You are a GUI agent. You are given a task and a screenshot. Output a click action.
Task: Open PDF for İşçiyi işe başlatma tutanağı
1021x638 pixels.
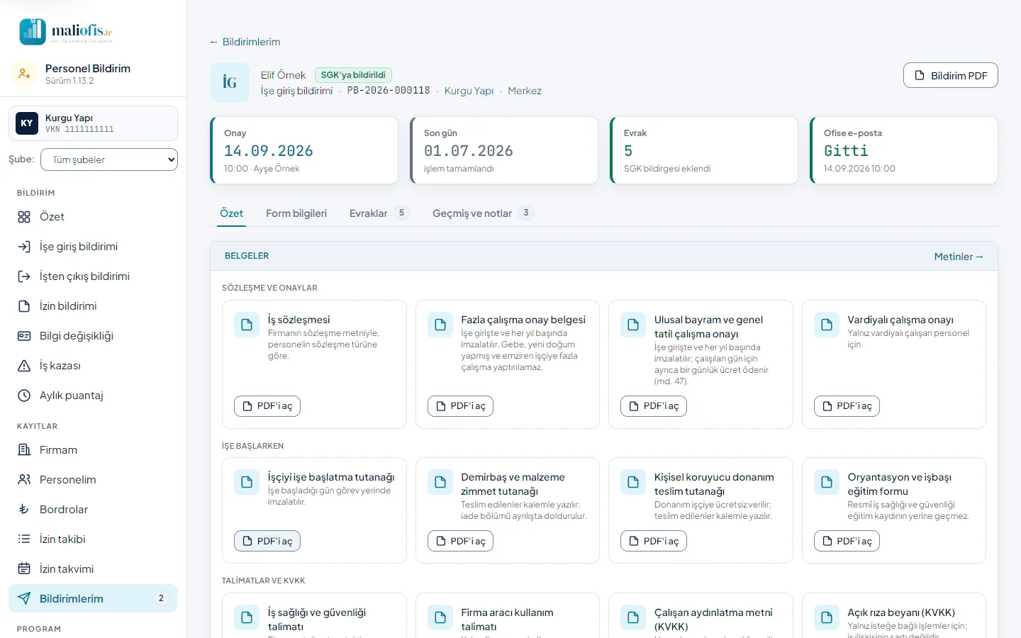pyautogui.click(x=267, y=541)
